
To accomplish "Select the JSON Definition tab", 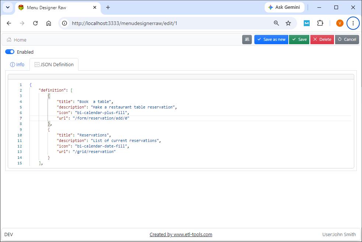I will pyautogui.click(x=54, y=64).
